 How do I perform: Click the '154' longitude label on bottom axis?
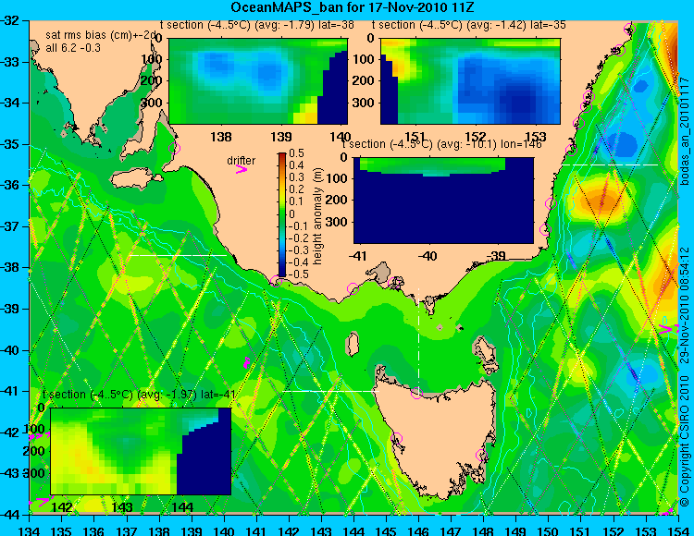point(677,530)
